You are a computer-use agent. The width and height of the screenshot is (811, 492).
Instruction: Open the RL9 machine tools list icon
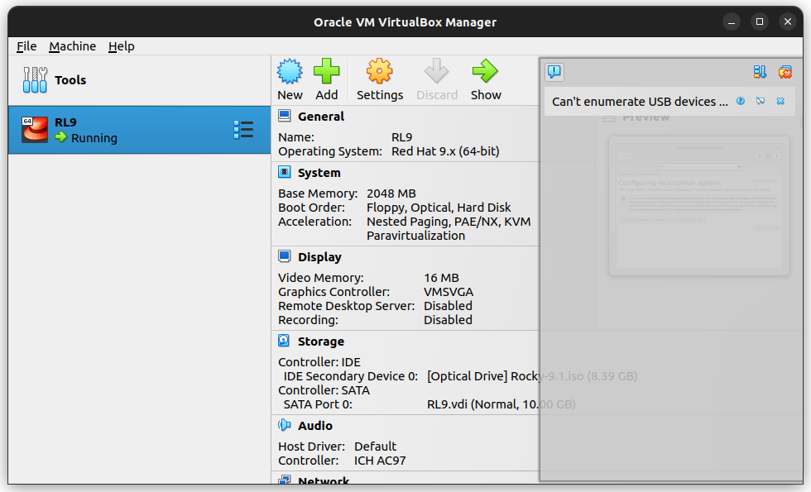point(243,130)
